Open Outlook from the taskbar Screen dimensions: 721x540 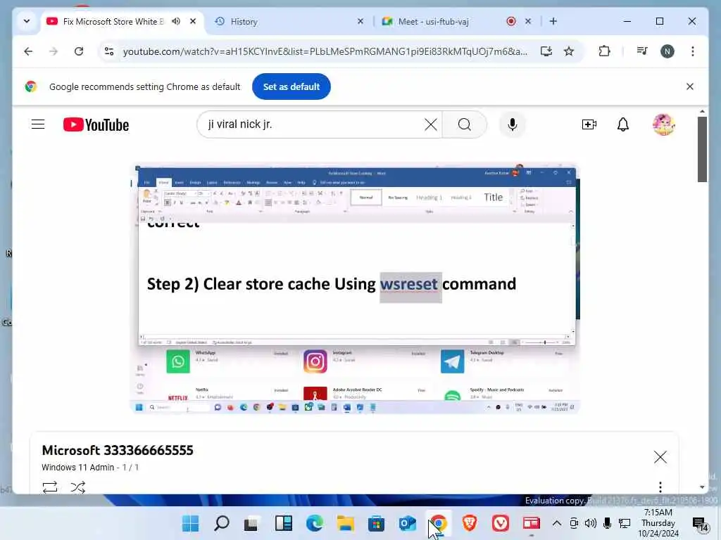pyautogui.click(x=408, y=523)
